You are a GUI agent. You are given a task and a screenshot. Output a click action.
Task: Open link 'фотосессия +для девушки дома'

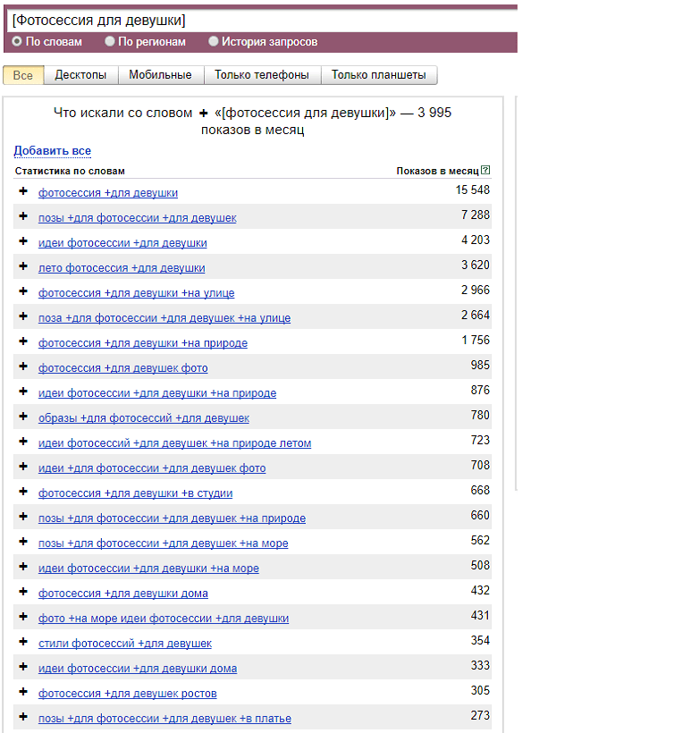click(123, 594)
